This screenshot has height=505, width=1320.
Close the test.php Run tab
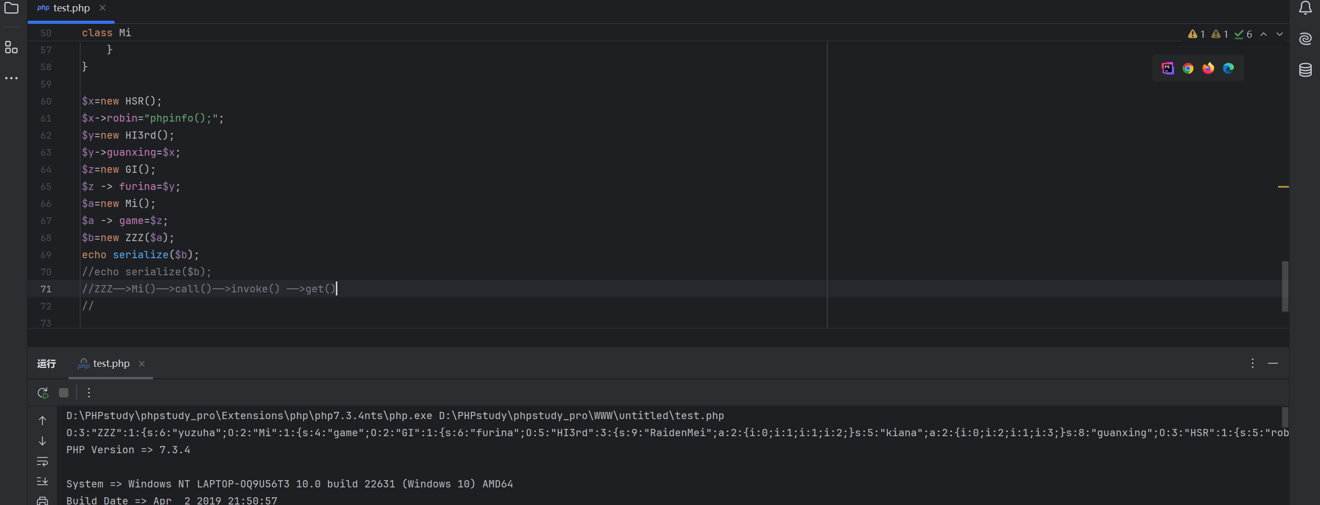142,364
